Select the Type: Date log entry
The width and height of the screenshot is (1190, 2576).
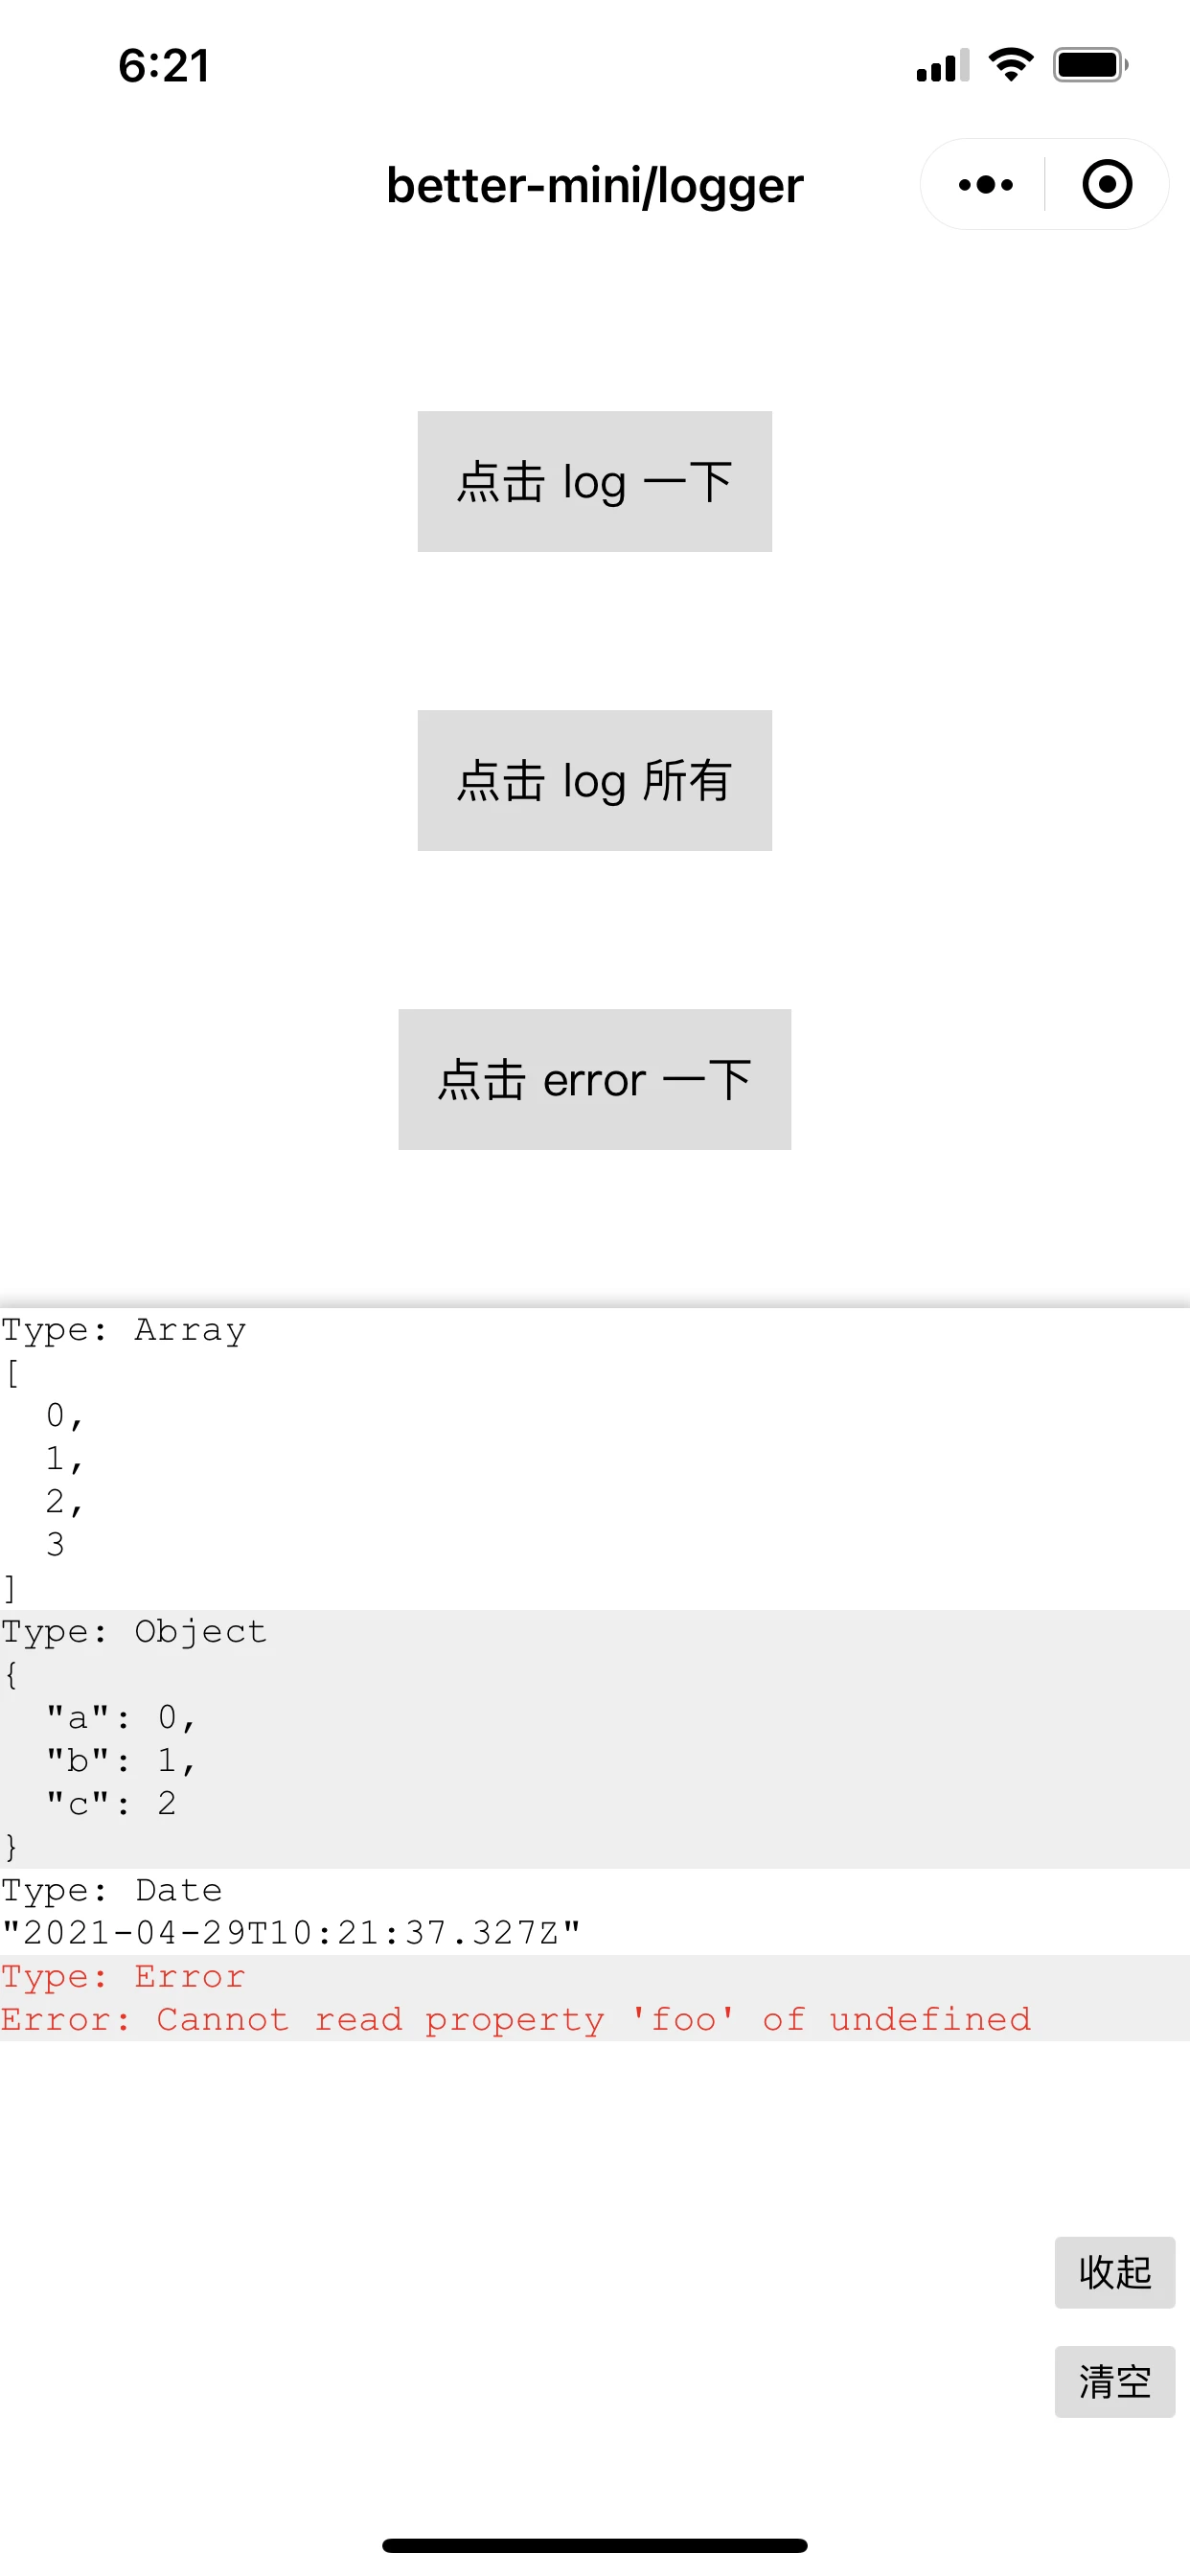tap(595, 1912)
